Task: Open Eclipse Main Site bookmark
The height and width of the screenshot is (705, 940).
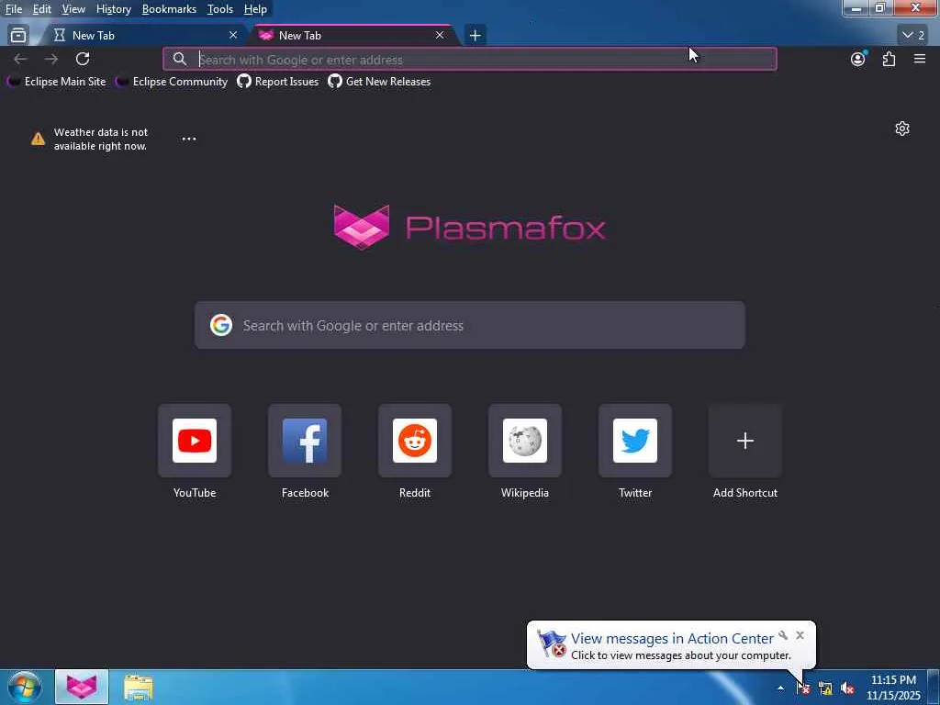Action: (x=56, y=82)
